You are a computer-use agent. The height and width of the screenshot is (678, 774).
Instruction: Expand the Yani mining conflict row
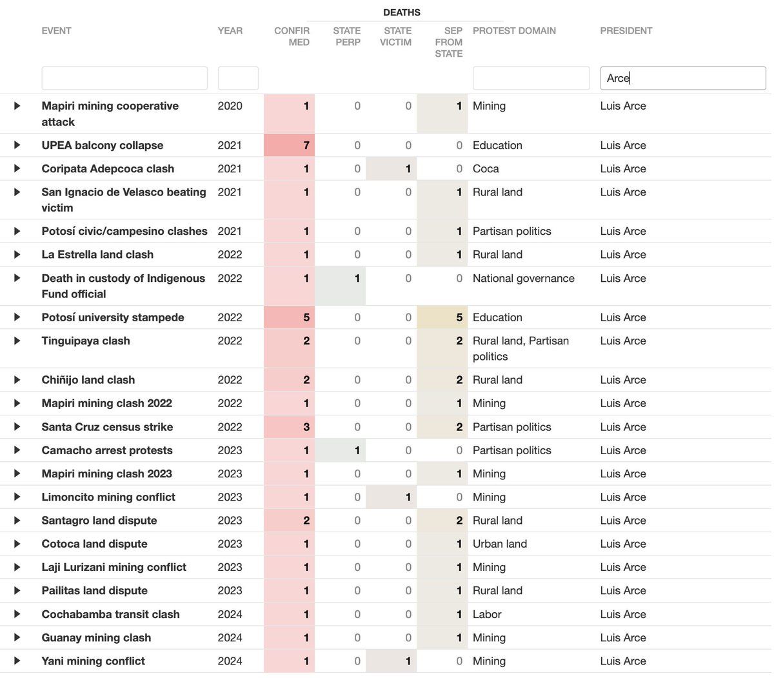[x=17, y=661]
